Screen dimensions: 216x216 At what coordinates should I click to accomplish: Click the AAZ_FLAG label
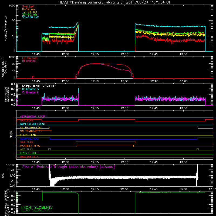(x=26, y=149)
